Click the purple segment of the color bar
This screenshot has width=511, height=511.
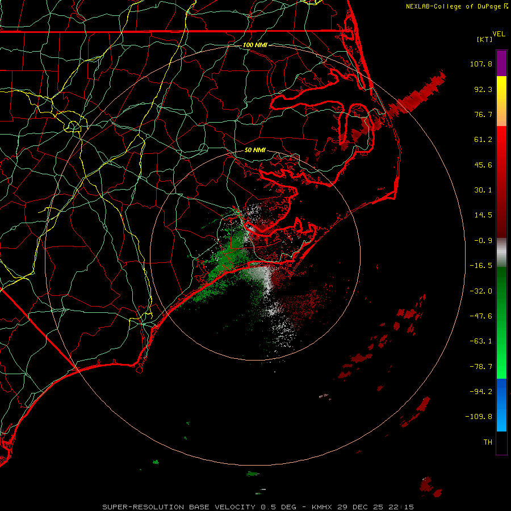click(x=501, y=63)
